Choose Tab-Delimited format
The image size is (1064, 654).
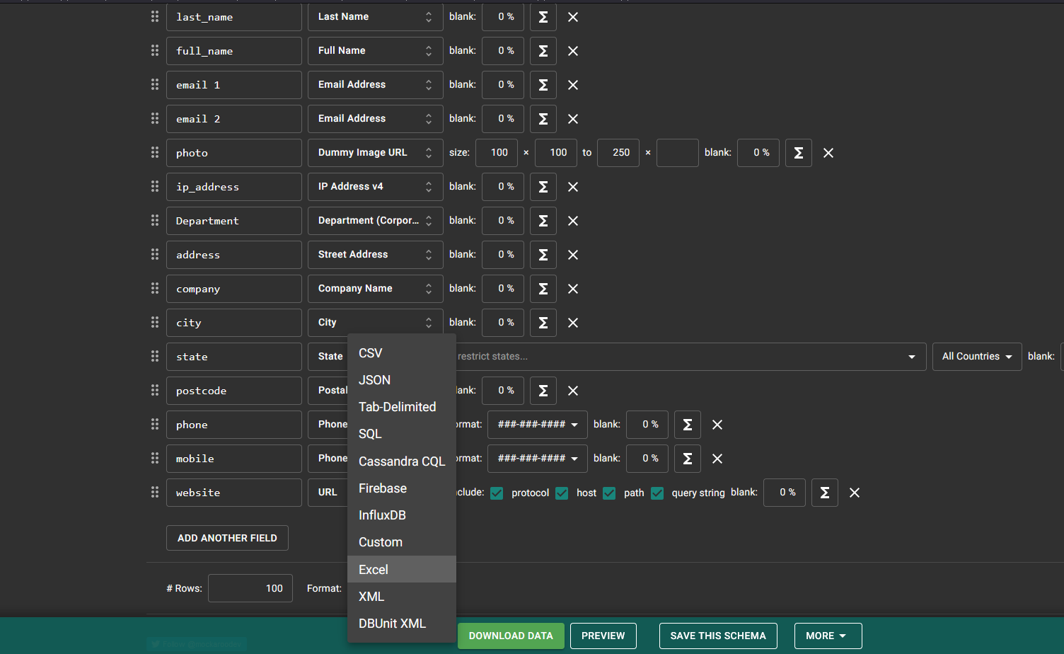[402, 407]
